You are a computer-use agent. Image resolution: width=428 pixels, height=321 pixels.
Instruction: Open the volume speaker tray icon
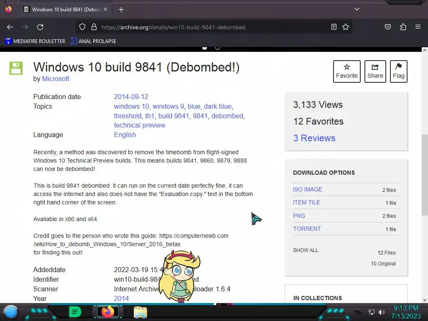coord(382,312)
